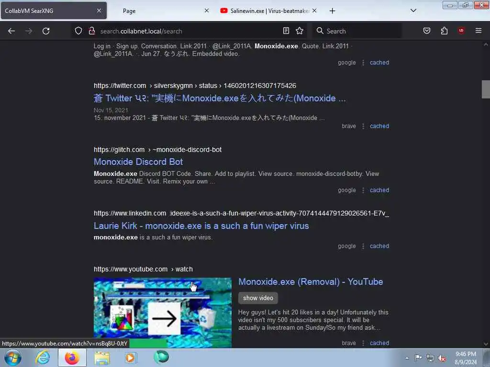Open the green round taskbar application

(161, 357)
